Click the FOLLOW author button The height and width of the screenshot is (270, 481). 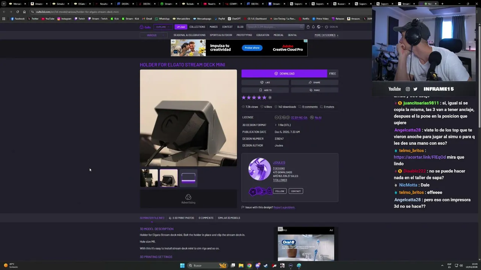tap(280, 191)
